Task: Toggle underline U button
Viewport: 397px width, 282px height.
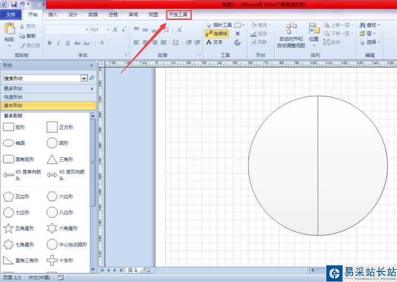Action: (x=68, y=43)
